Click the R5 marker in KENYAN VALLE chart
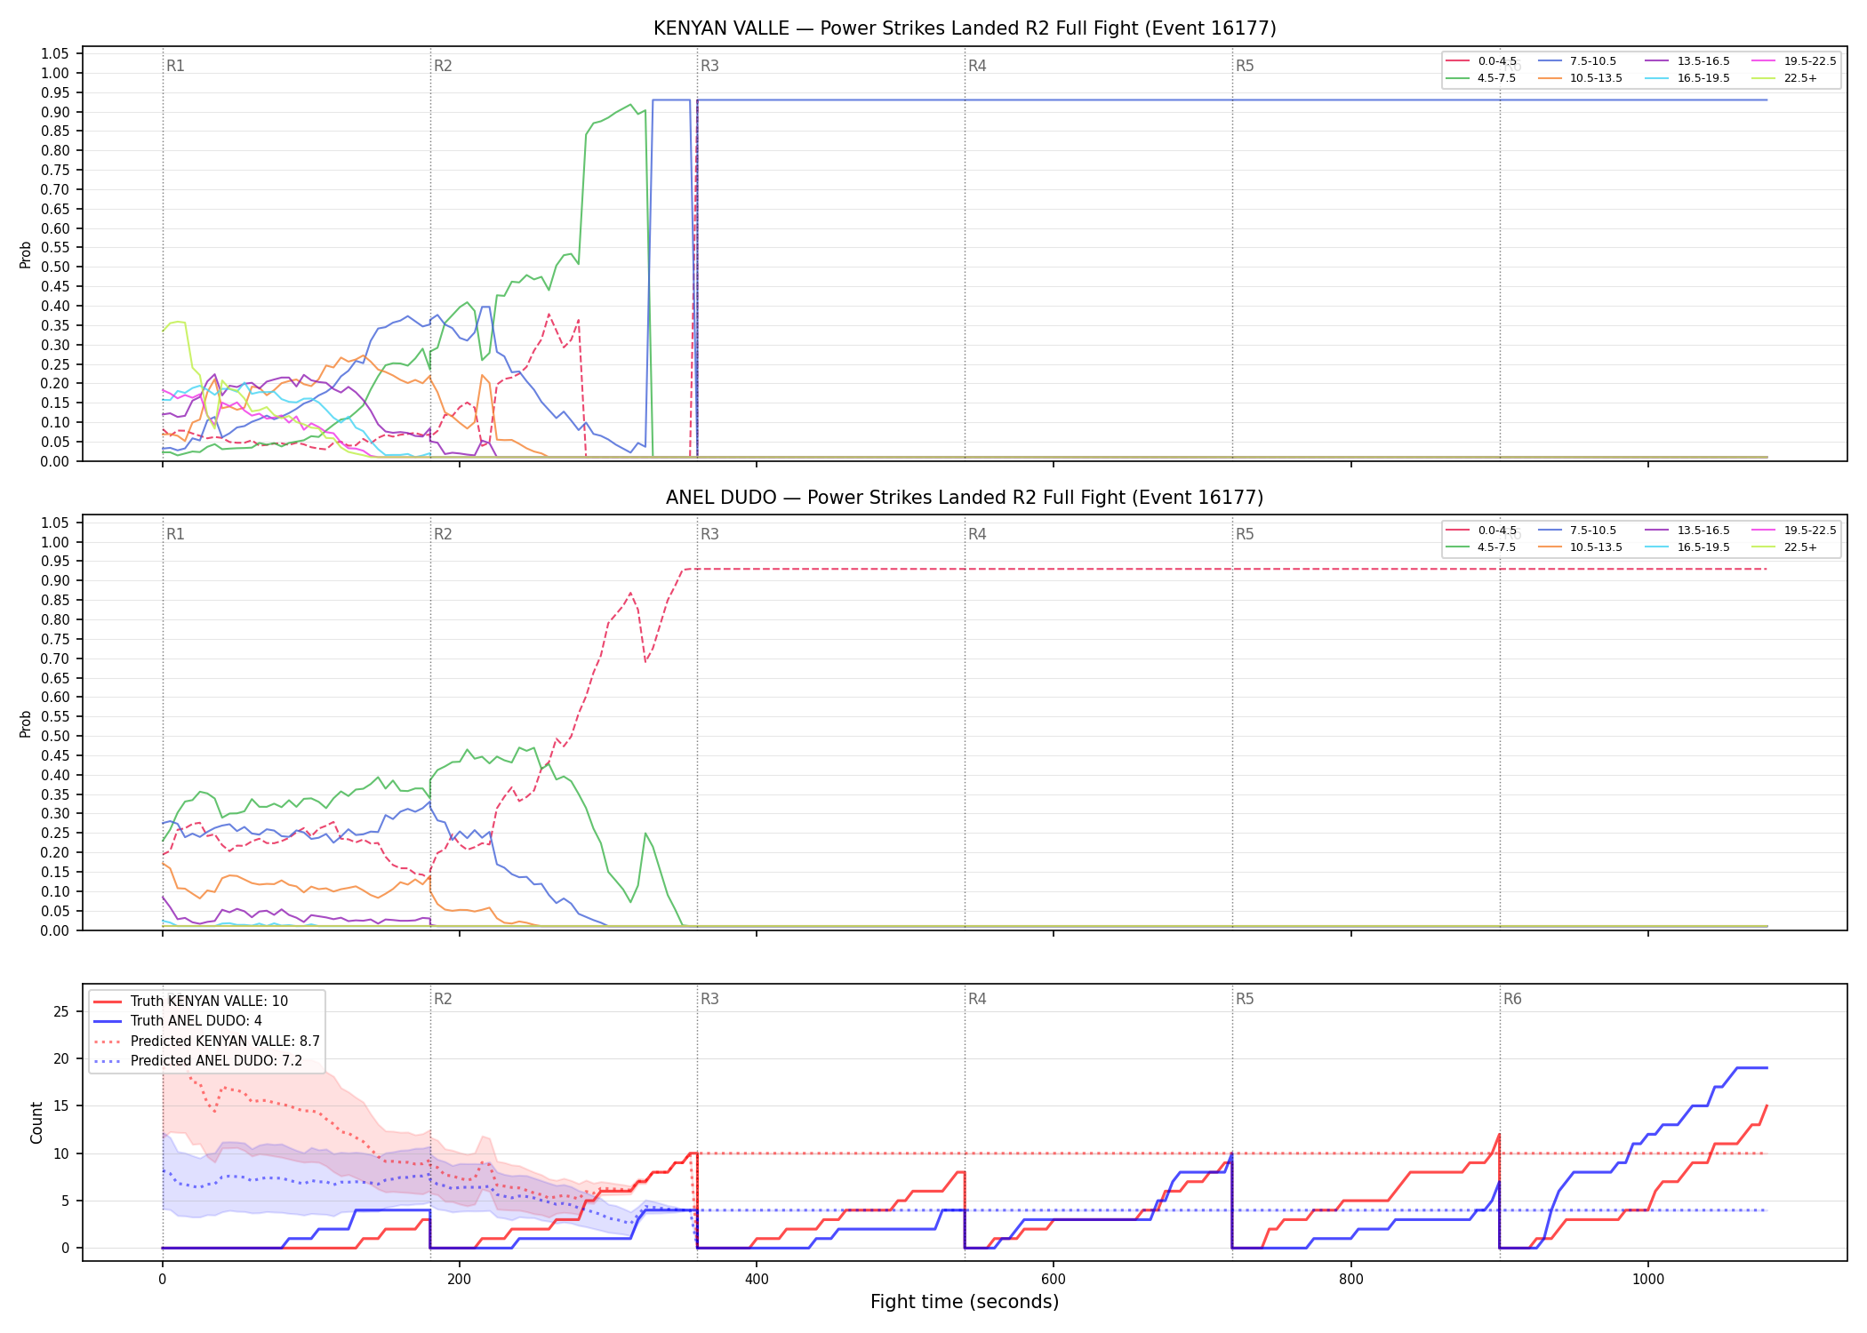This screenshot has height=1333, width=1867. click(1245, 66)
